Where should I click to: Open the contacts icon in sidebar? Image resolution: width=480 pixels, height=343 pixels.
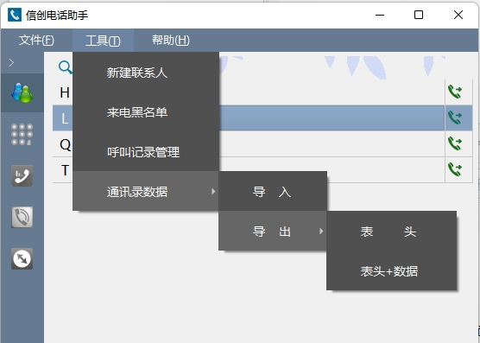click(22, 92)
